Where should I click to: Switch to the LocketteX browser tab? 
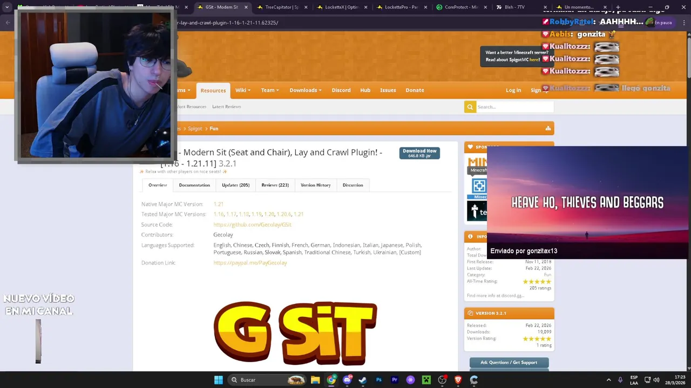pos(342,7)
